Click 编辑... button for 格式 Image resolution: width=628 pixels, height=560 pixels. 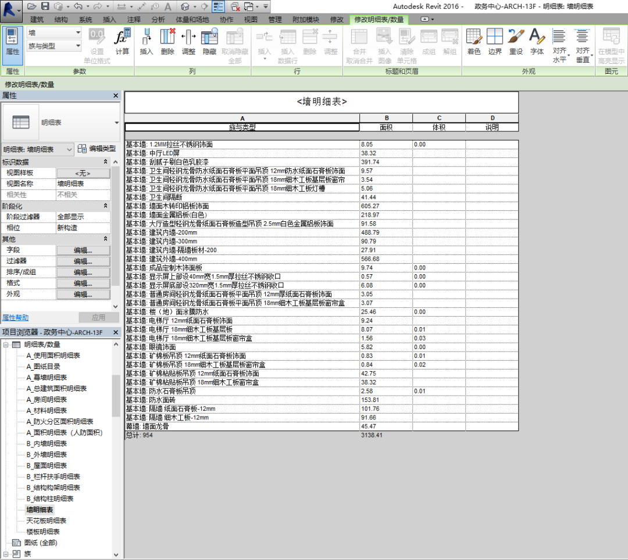[x=83, y=283]
